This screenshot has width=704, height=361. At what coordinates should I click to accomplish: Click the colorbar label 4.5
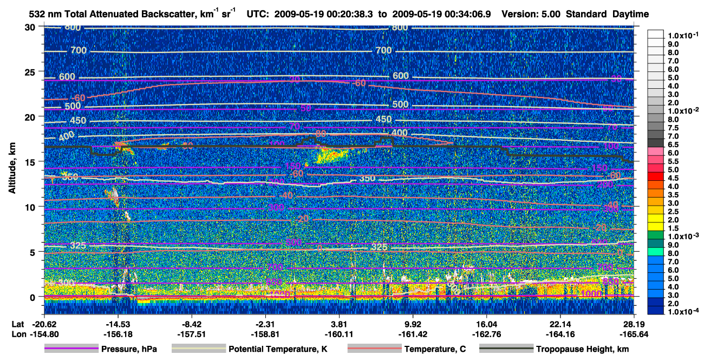click(673, 178)
